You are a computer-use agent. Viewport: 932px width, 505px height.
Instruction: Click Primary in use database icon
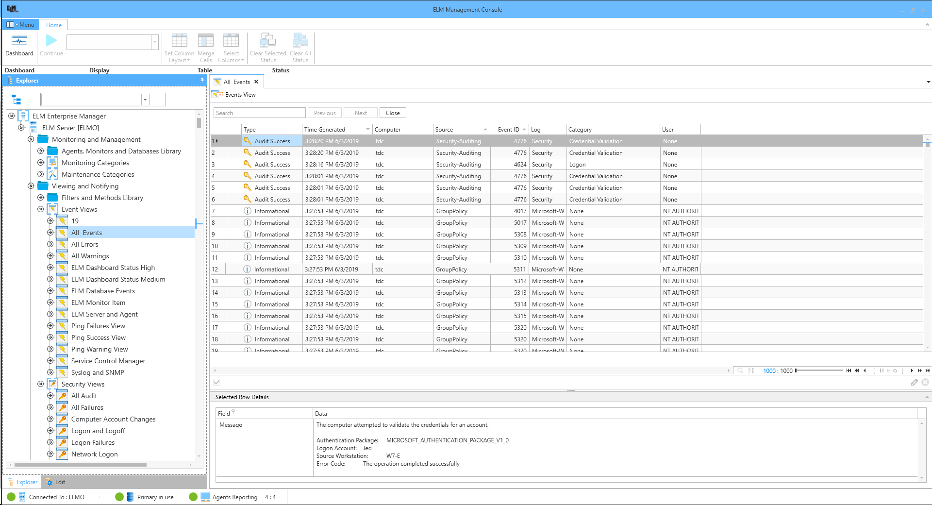(130, 497)
